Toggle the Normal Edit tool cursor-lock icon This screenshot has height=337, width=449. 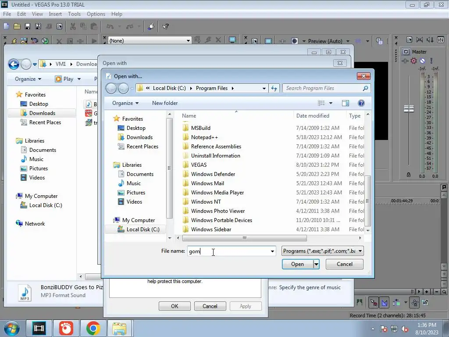pyautogui.click(x=374, y=302)
